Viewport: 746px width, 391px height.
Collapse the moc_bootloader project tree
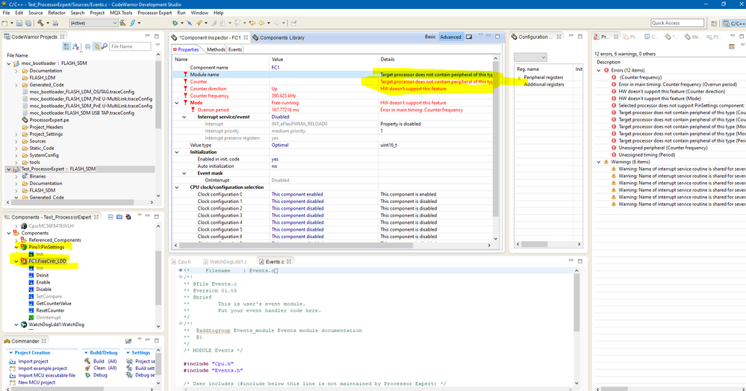click(x=9, y=63)
